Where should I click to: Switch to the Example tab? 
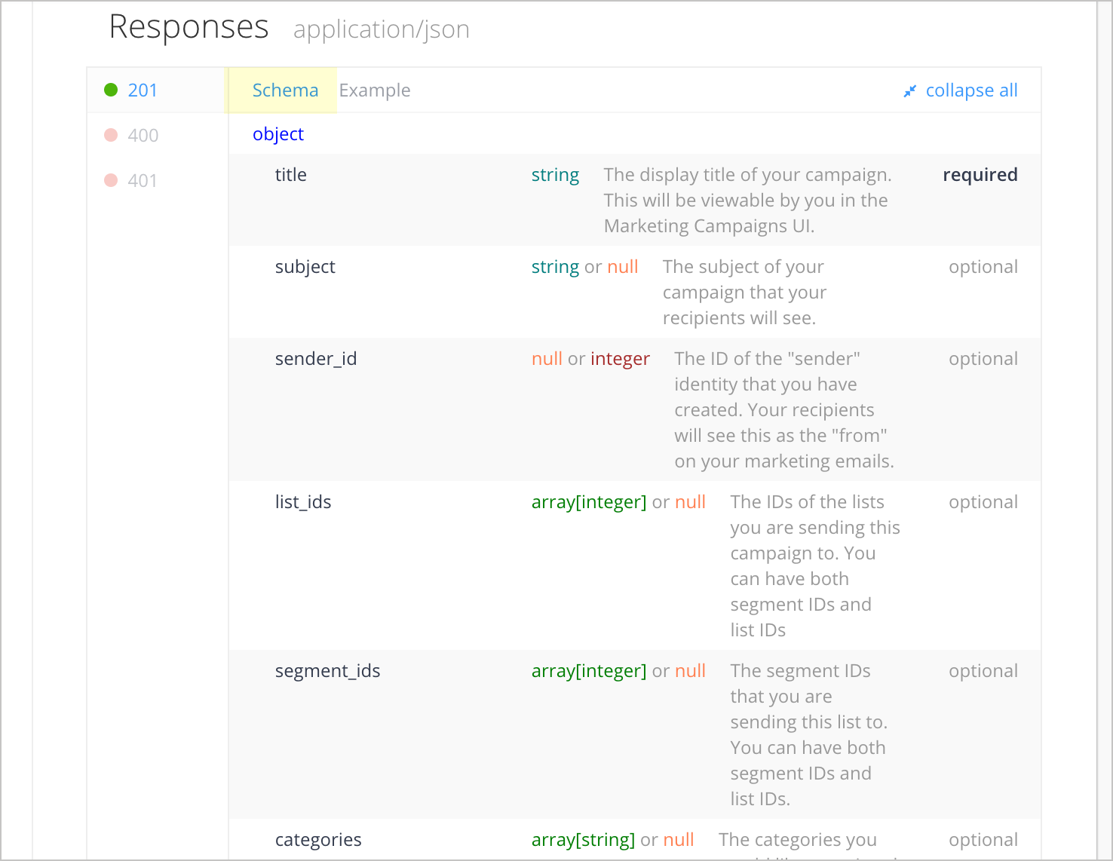(375, 90)
